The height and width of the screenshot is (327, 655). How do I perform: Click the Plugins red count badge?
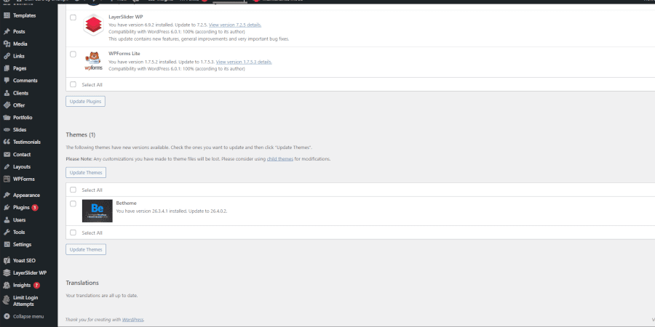pyautogui.click(x=35, y=207)
